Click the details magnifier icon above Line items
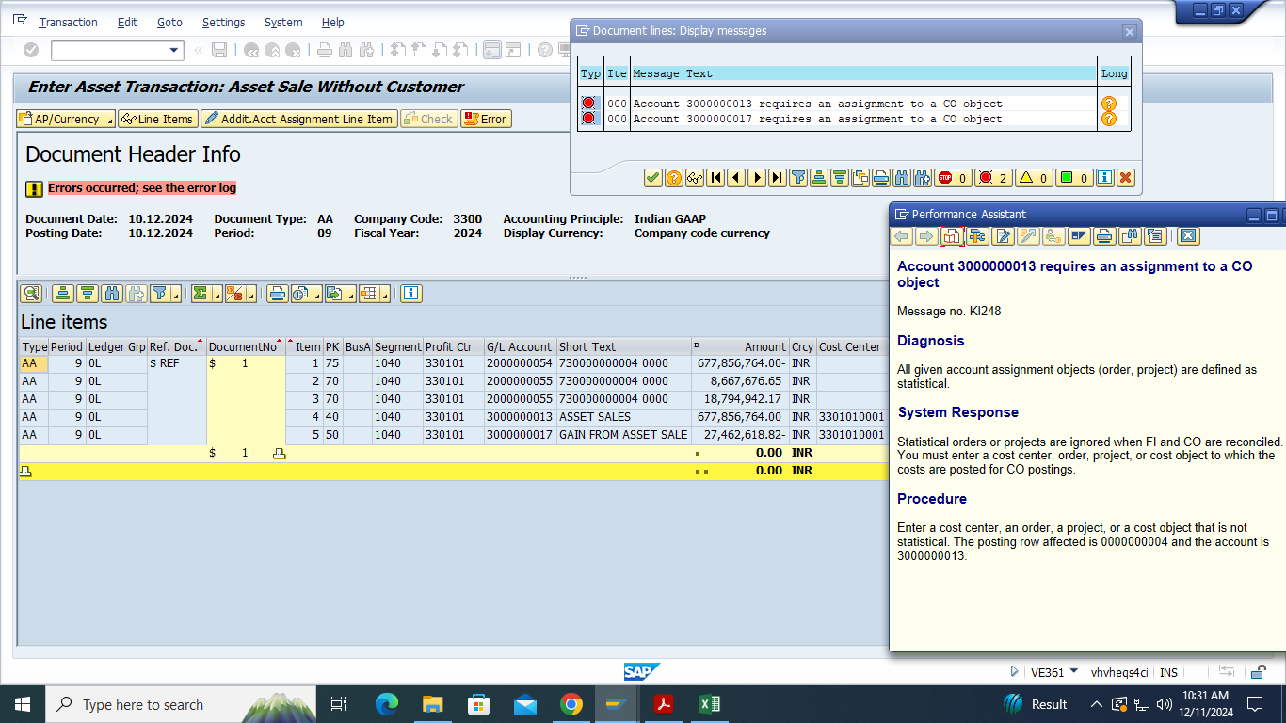Image resolution: width=1286 pixels, height=723 pixels. point(31,294)
